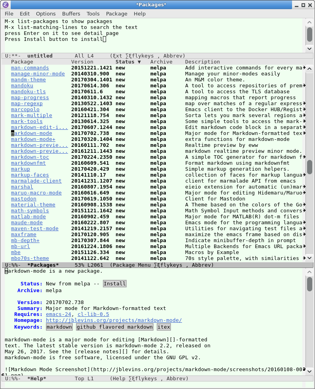Open the mb-depth+ package link
The width and height of the screenshot is (315, 389).
click(x=25, y=241)
